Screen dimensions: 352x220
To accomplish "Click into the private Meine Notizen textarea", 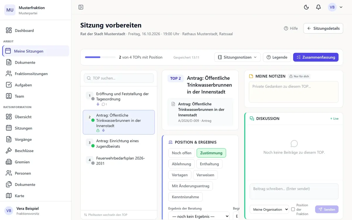I will click(x=294, y=92).
